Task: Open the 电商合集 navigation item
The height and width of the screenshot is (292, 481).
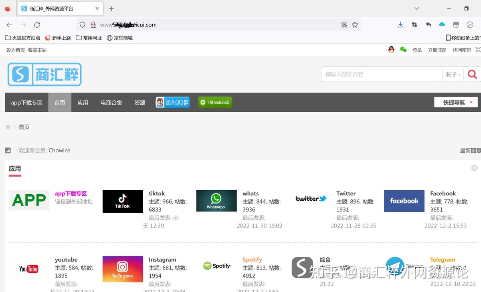Action: 111,103
